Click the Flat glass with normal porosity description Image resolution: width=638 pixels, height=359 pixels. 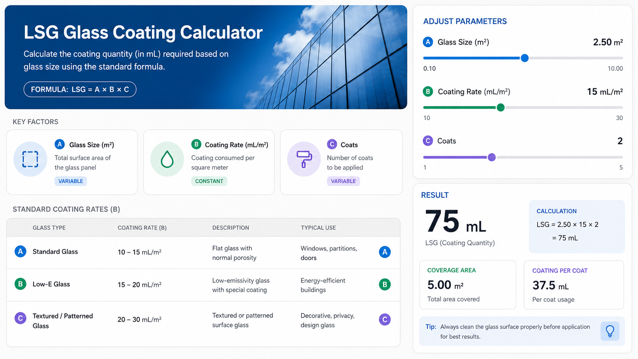click(234, 253)
